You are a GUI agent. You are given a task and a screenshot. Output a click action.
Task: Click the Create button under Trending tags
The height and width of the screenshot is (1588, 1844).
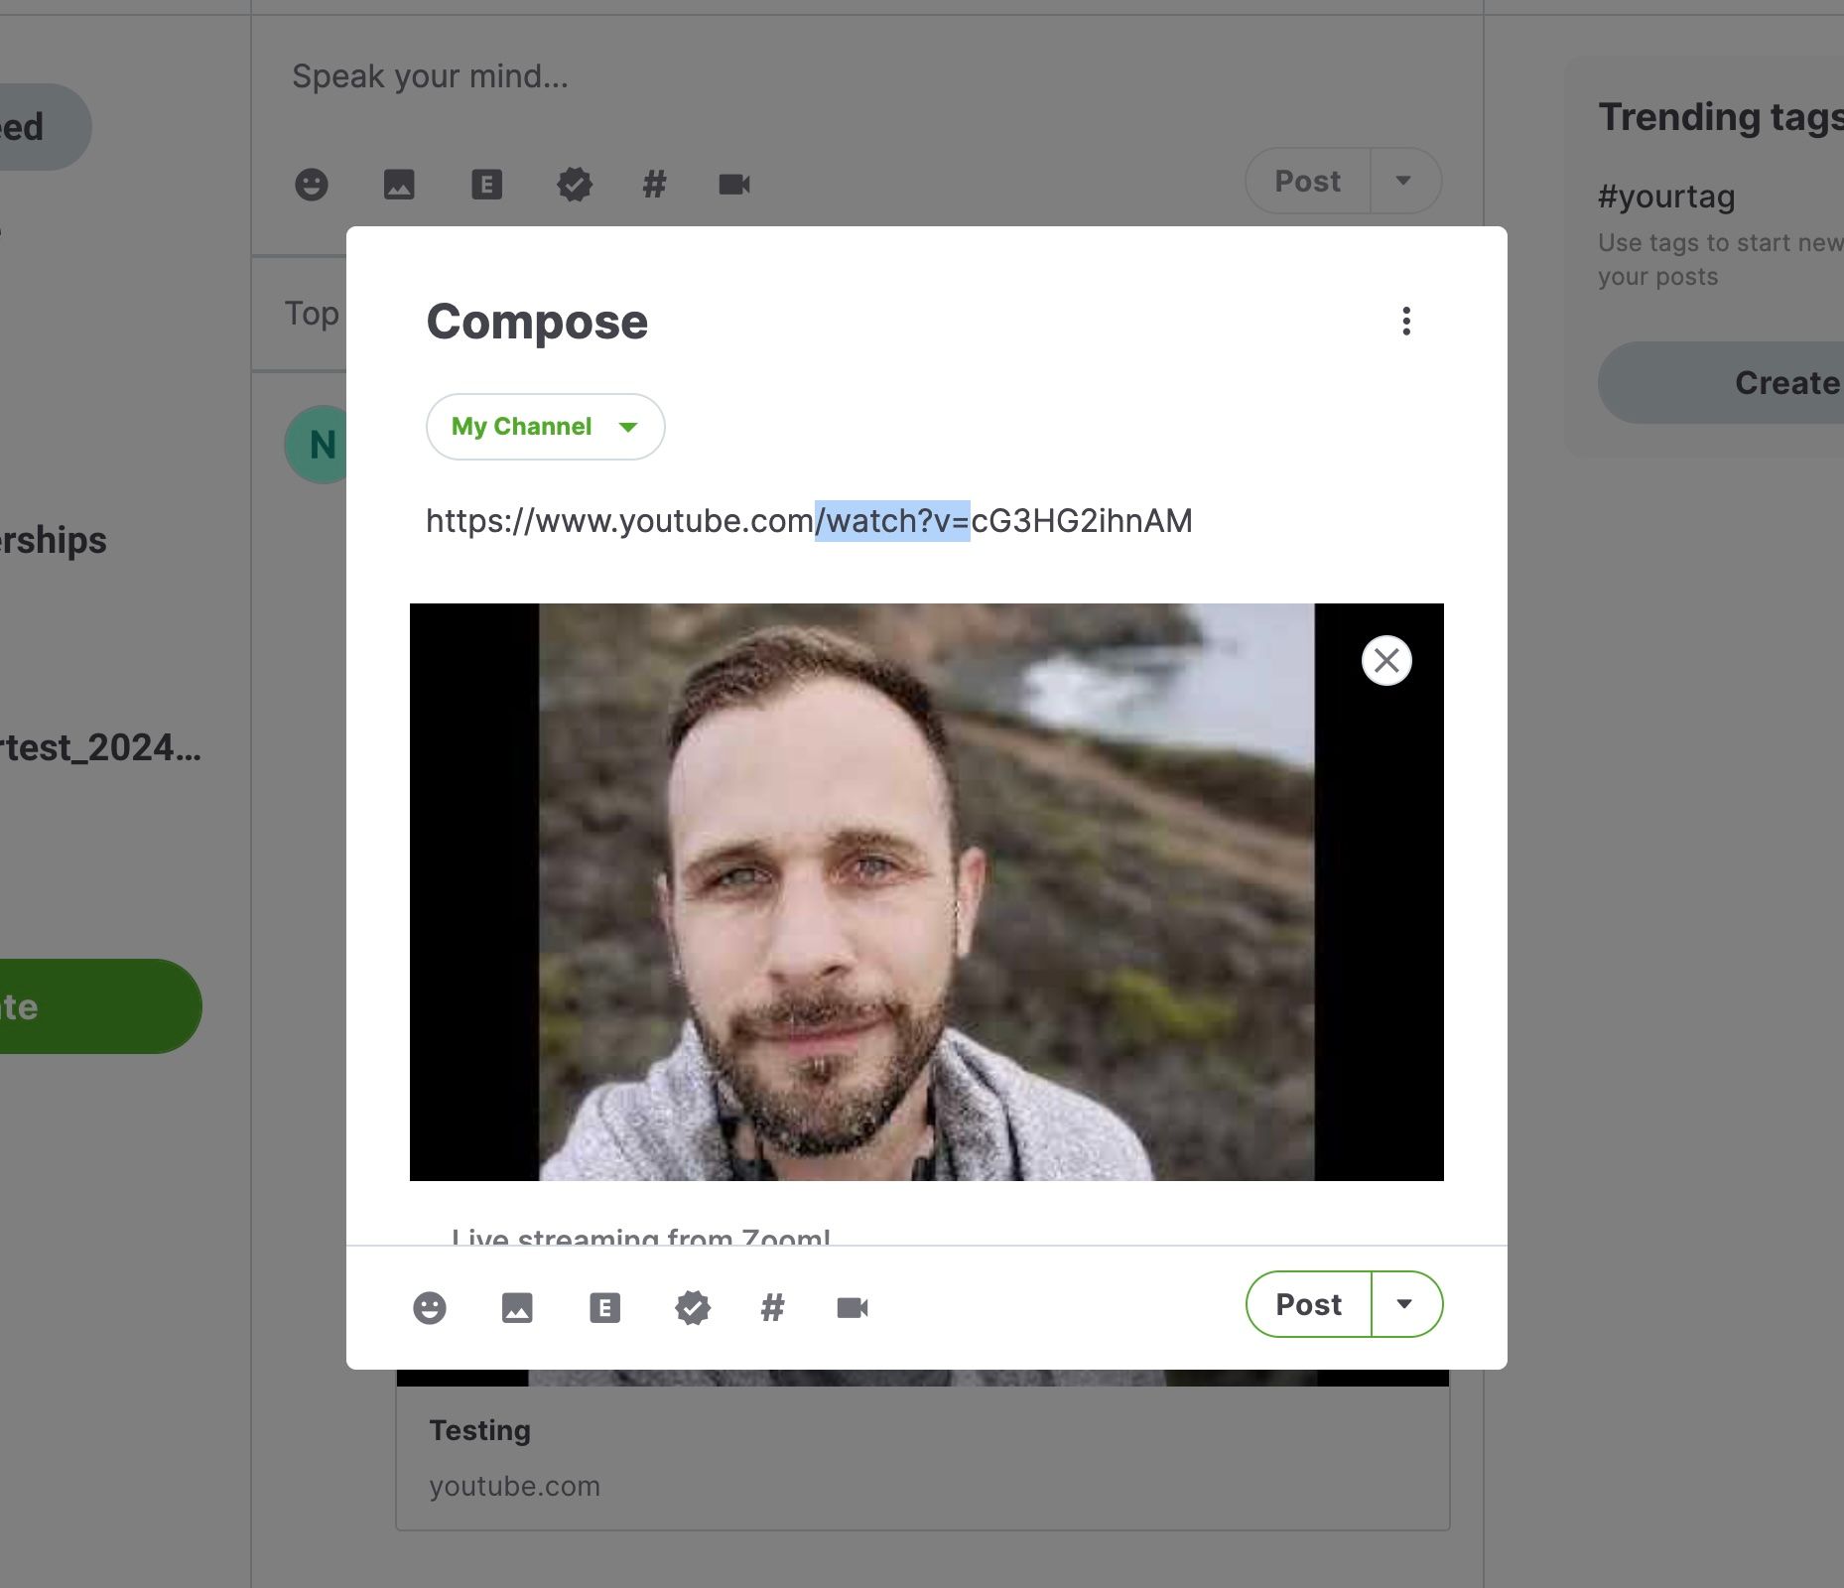1722,382
